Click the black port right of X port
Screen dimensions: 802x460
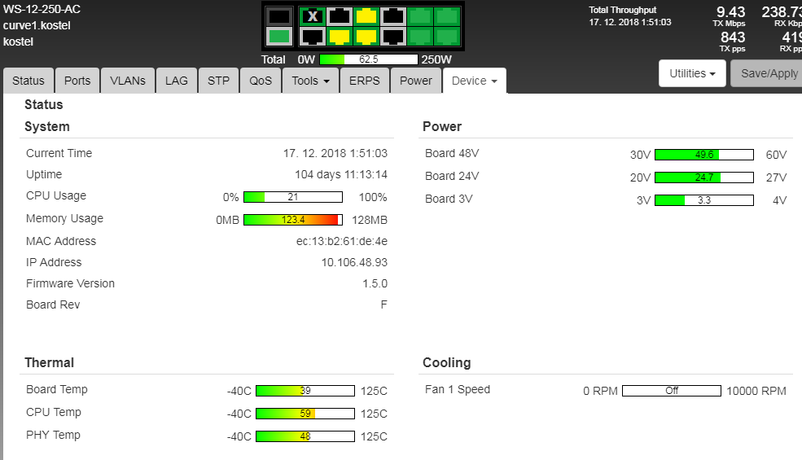(x=339, y=16)
